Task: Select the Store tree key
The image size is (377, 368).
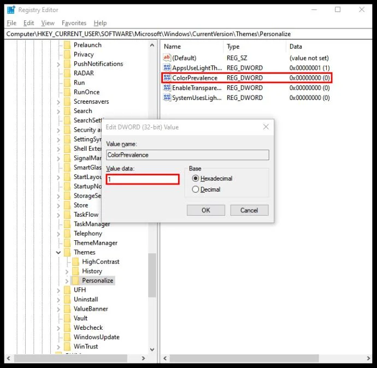Action: (x=81, y=205)
